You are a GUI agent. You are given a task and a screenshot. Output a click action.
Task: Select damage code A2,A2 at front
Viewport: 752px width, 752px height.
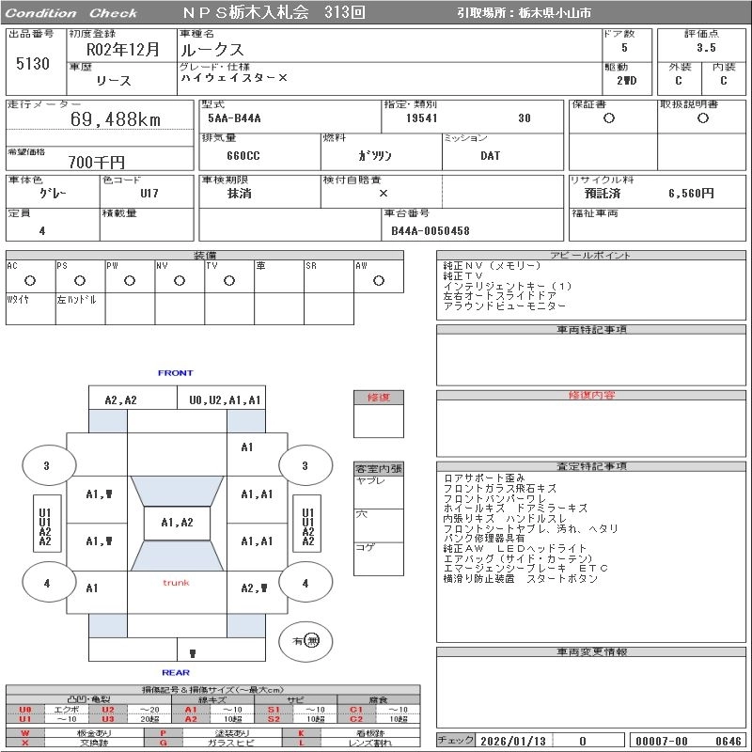[121, 400]
